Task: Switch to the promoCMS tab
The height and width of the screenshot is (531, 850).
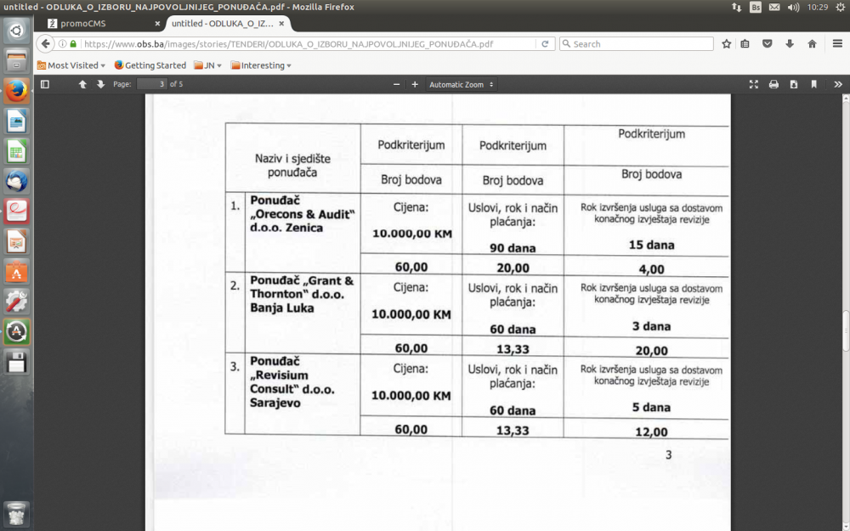Action: pyautogui.click(x=101, y=23)
